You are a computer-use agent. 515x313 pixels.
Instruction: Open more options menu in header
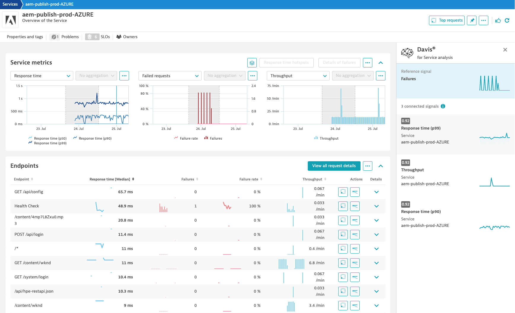pyautogui.click(x=484, y=20)
